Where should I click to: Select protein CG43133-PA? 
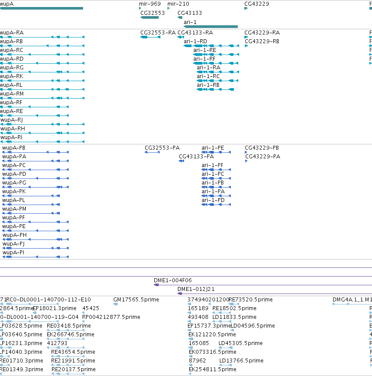click(x=181, y=161)
